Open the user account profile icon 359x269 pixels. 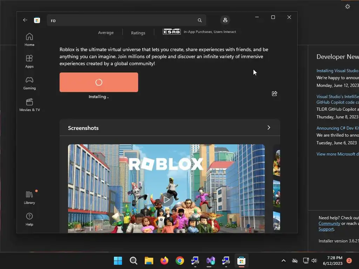coord(225,20)
